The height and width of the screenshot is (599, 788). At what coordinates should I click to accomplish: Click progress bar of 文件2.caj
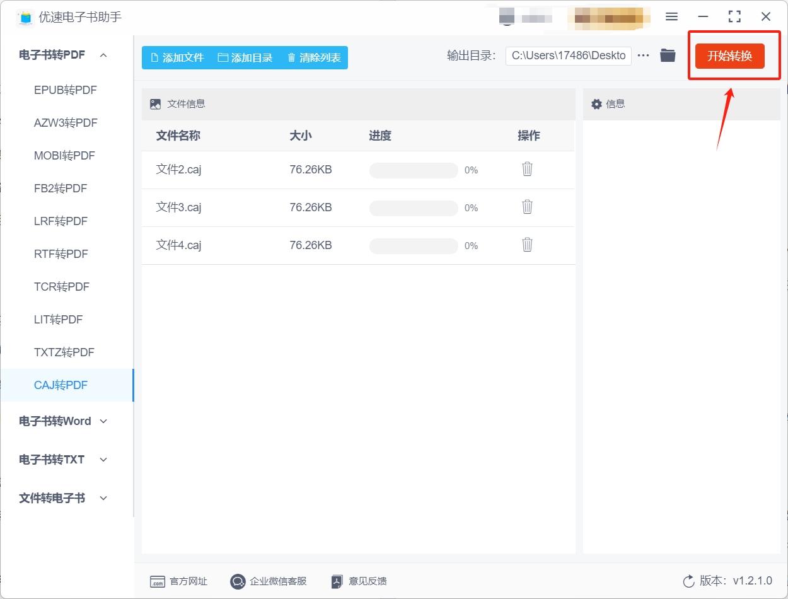pyautogui.click(x=414, y=170)
